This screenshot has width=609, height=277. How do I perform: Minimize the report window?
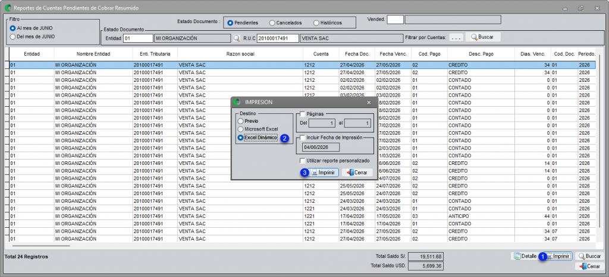(564, 8)
